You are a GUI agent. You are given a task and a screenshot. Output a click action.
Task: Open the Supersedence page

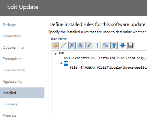tap(14, 70)
